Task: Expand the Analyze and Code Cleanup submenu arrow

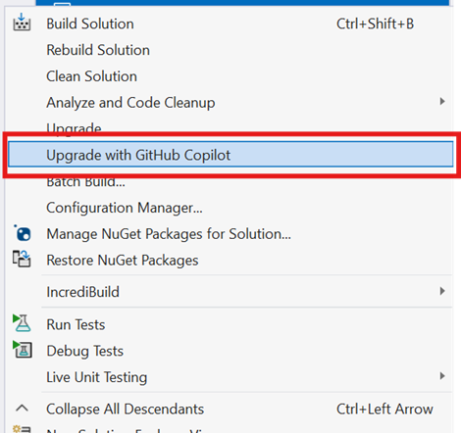Action: [x=442, y=102]
